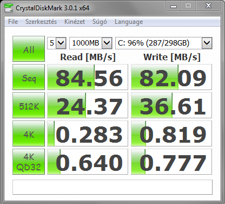Click the 512K read value 24.37

click(x=88, y=105)
